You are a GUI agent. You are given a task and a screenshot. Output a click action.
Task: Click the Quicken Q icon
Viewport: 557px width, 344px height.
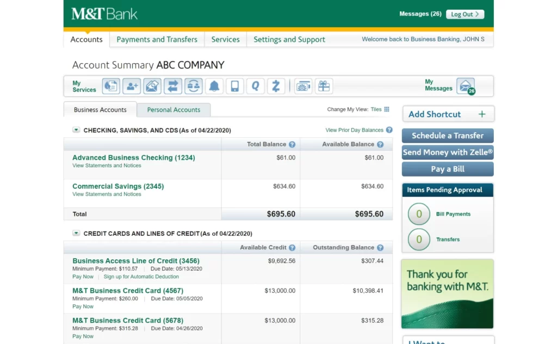255,86
